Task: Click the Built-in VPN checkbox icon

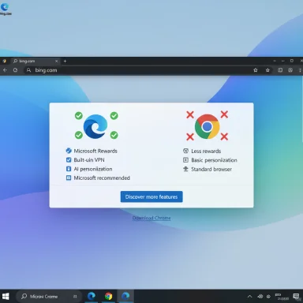Action: click(x=69, y=159)
